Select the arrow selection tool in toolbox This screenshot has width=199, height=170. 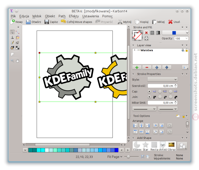coord(12,32)
